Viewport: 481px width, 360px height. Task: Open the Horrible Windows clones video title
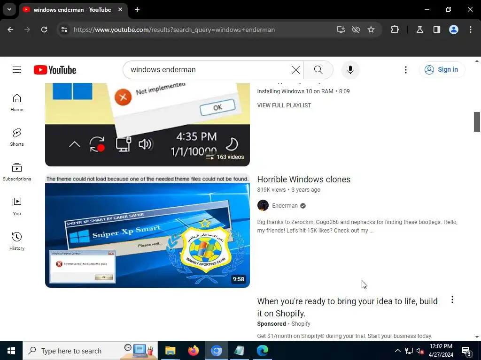coord(304,180)
